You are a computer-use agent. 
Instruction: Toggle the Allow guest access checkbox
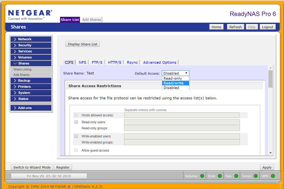pos(76,150)
